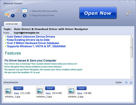
Task: Click the solution_2.jpg image thumbnail
Action: (x=40, y=90)
